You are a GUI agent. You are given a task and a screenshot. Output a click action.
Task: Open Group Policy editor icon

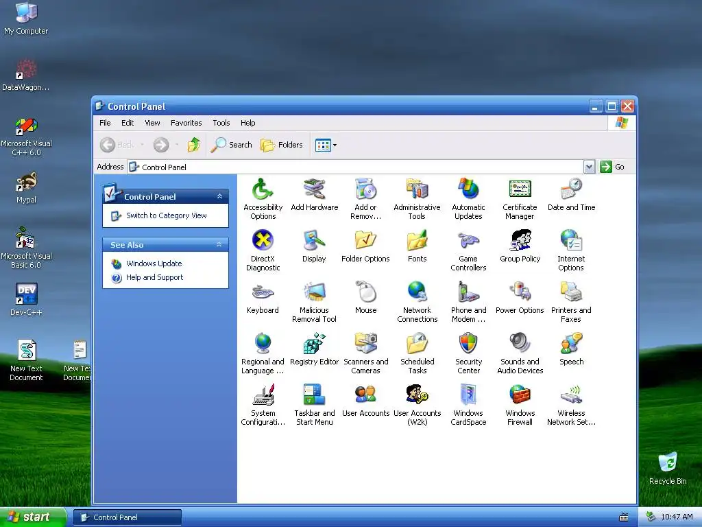[x=520, y=246]
